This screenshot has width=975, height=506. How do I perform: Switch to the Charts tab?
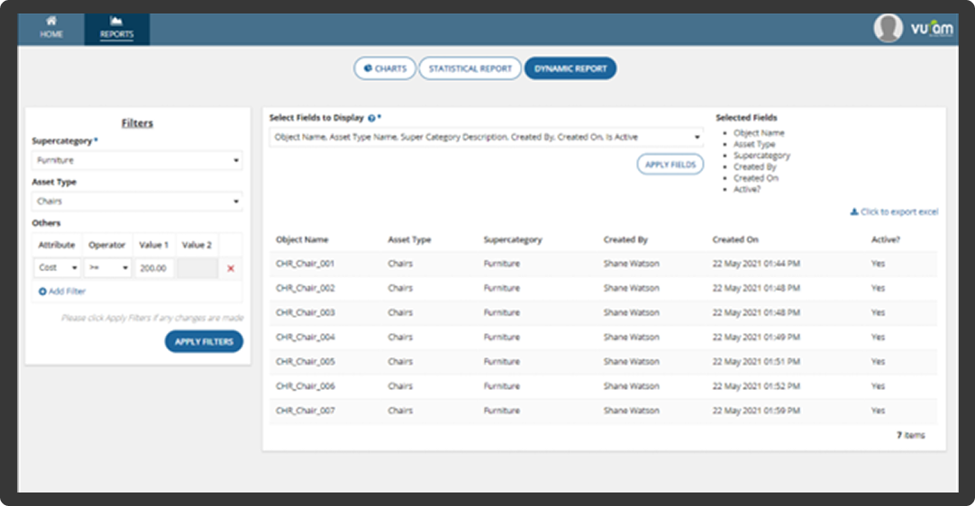pyautogui.click(x=385, y=68)
